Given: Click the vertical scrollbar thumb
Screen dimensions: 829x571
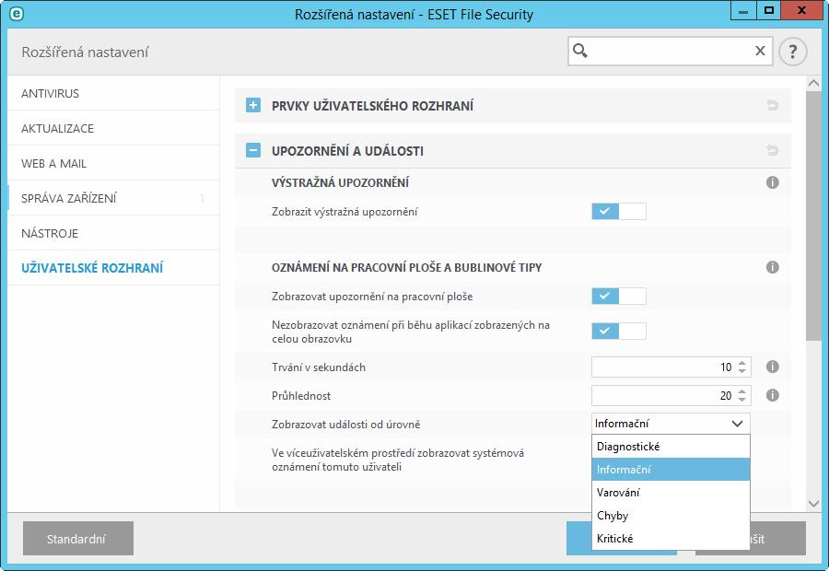Looking at the screenshot, I should [813, 216].
